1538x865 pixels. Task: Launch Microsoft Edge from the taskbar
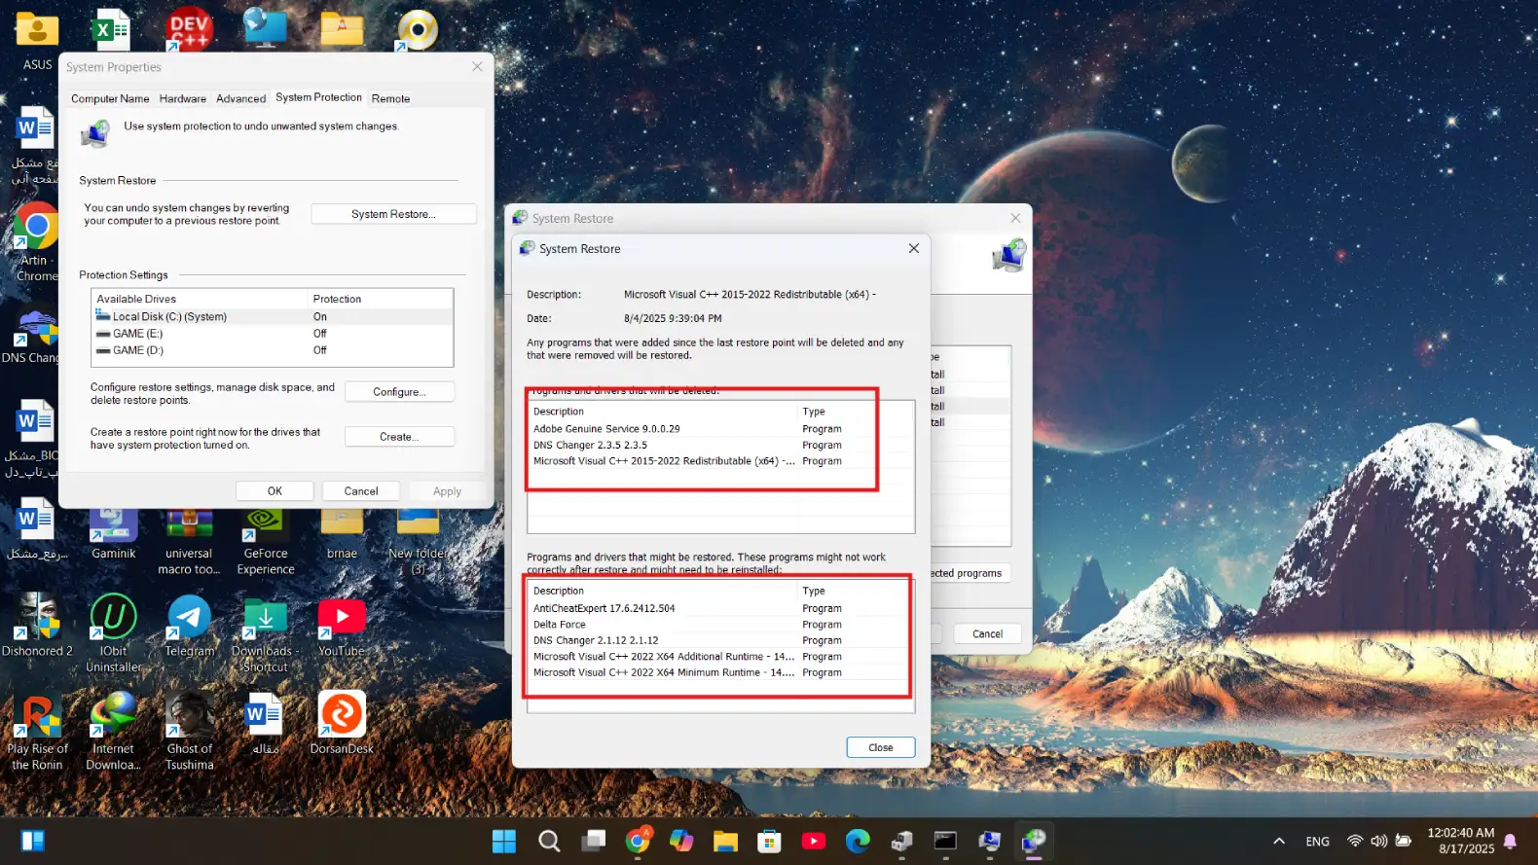coord(858,841)
